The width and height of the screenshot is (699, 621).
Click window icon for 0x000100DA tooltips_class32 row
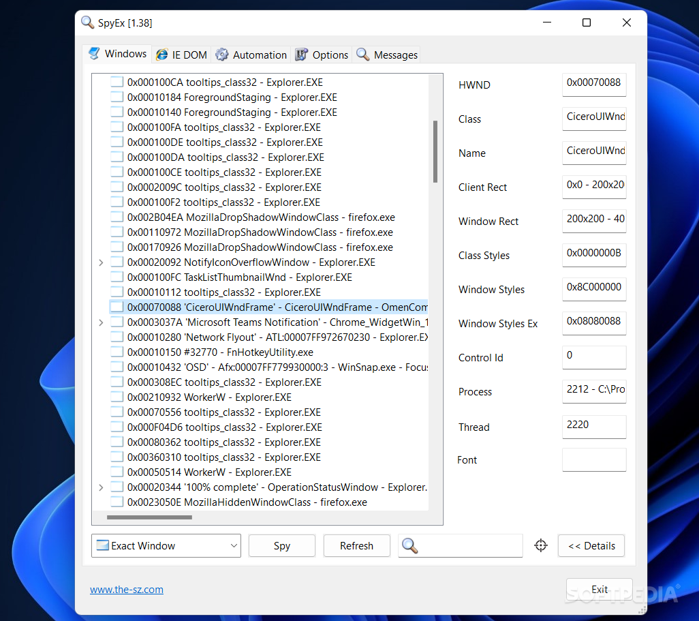coord(117,157)
